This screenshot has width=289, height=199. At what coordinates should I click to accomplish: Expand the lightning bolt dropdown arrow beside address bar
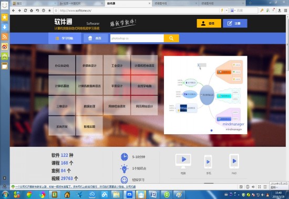click(226, 11)
